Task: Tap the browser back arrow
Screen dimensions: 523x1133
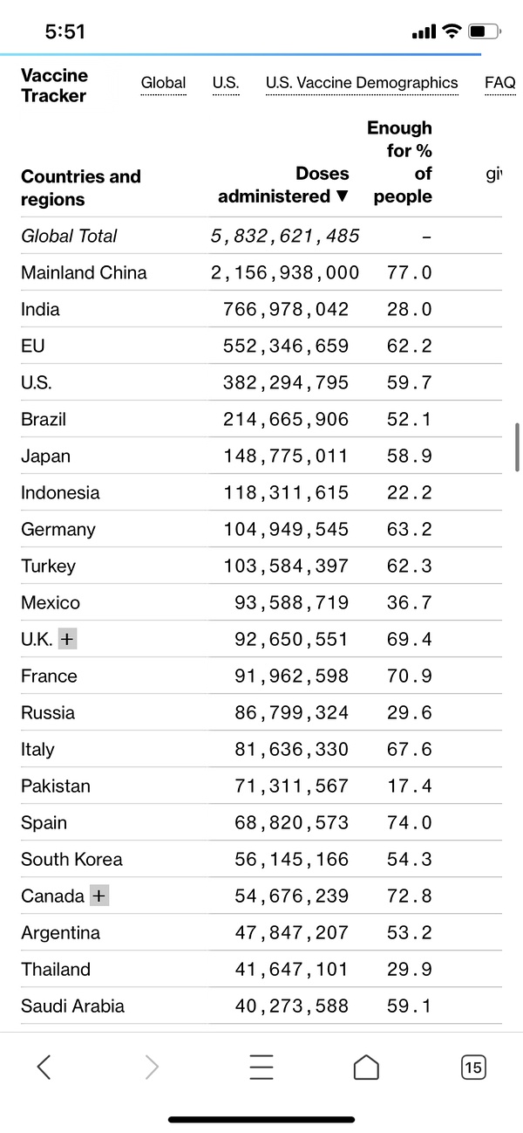Action: coord(44,1067)
